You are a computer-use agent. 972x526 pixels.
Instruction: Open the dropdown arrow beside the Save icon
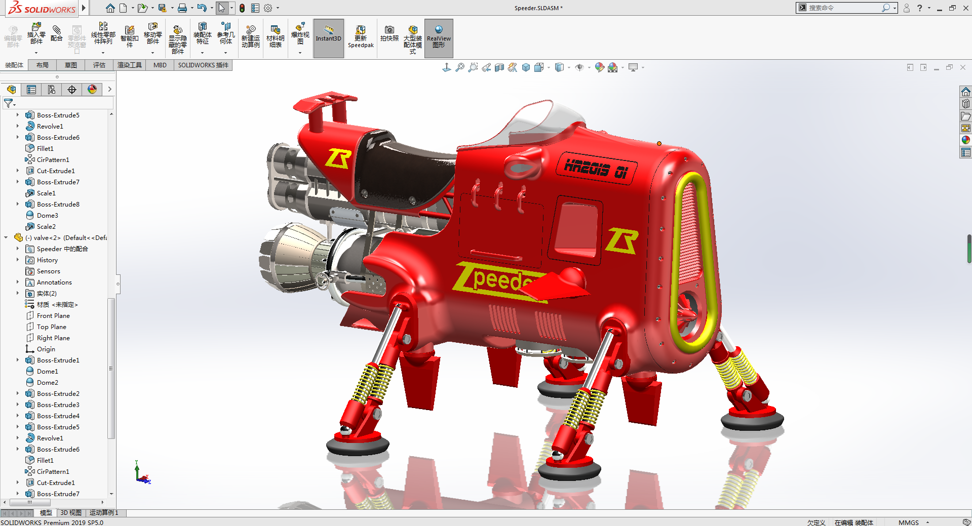point(172,8)
